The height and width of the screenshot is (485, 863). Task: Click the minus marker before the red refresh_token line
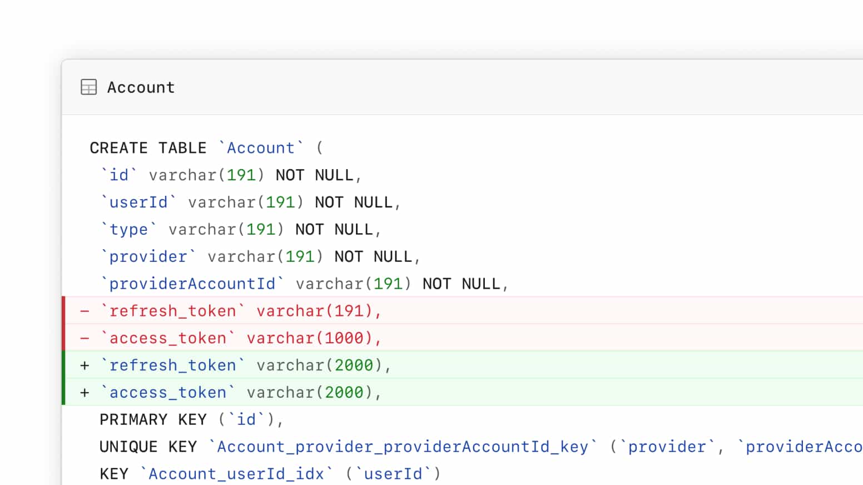85,311
